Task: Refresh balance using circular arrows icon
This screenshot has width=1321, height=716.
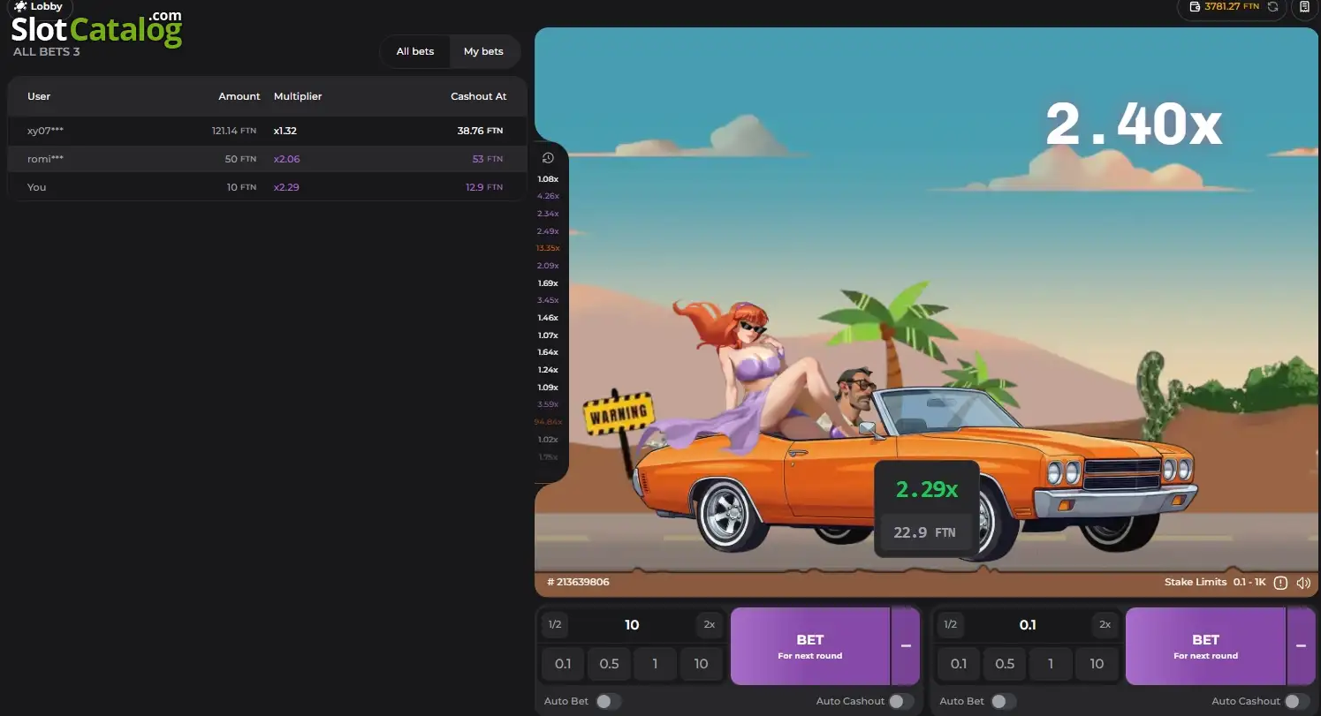Action: (1272, 7)
